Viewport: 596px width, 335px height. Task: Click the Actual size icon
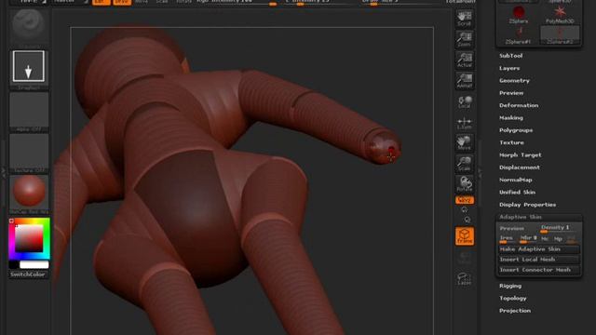tap(464, 60)
